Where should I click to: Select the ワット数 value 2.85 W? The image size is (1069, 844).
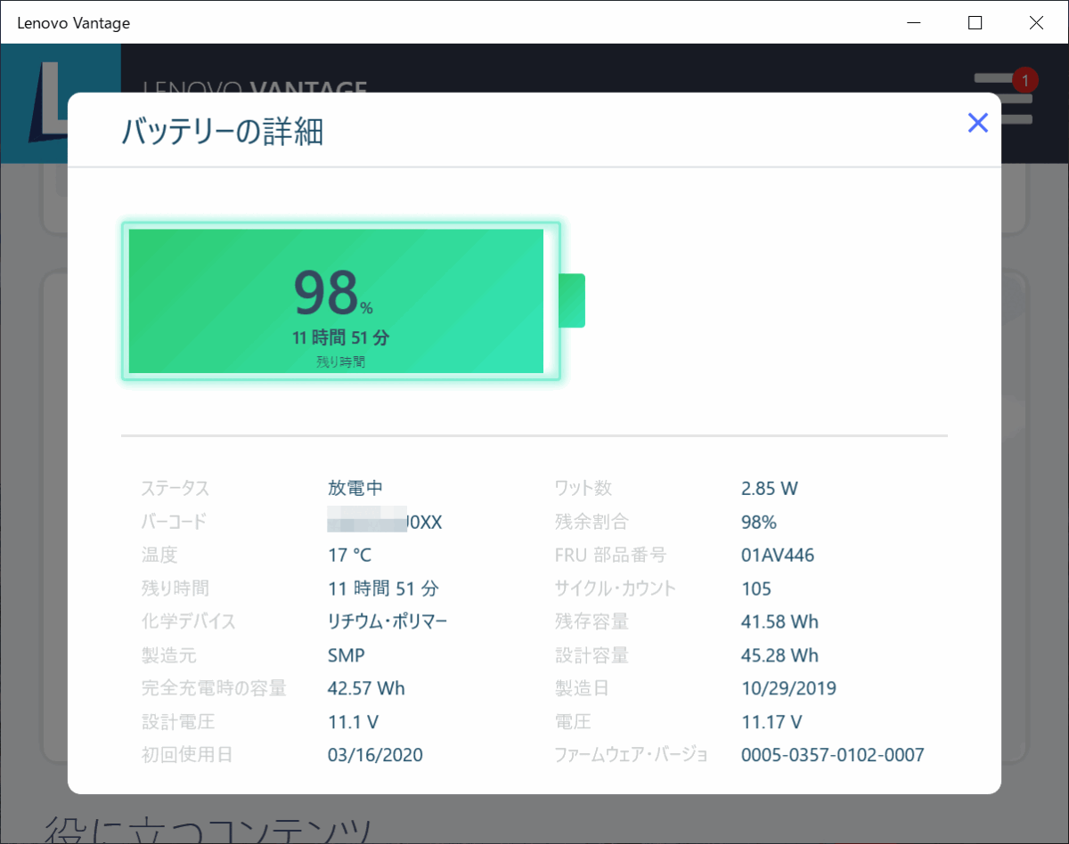click(770, 488)
